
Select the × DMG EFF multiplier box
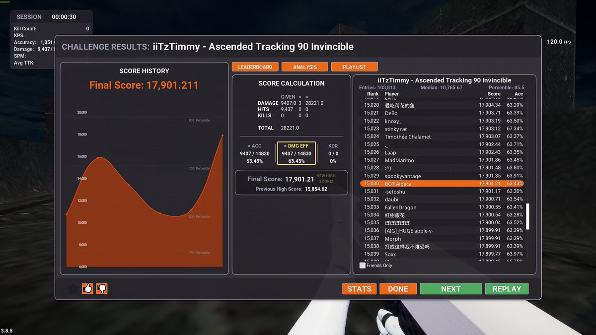[297, 153]
